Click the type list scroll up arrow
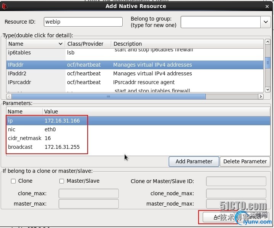 click(x=268, y=42)
